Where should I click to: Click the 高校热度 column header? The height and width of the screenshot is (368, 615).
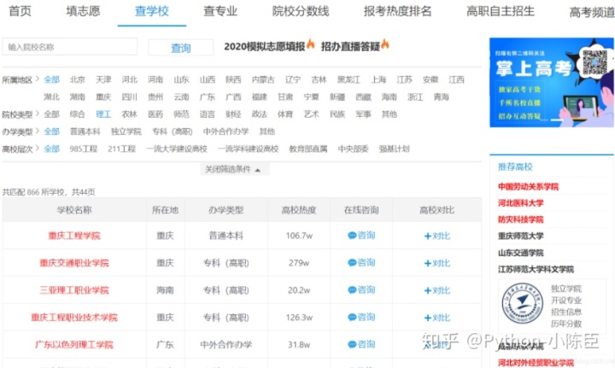pos(299,210)
